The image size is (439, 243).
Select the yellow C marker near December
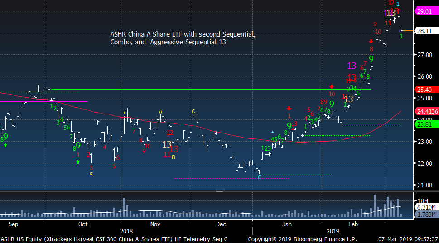pos(193,111)
